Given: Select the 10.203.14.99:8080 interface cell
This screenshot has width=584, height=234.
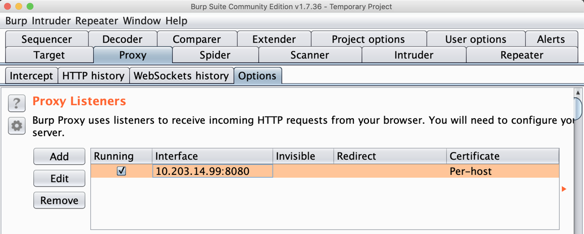Looking at the screenshot, I should (212, 171).
